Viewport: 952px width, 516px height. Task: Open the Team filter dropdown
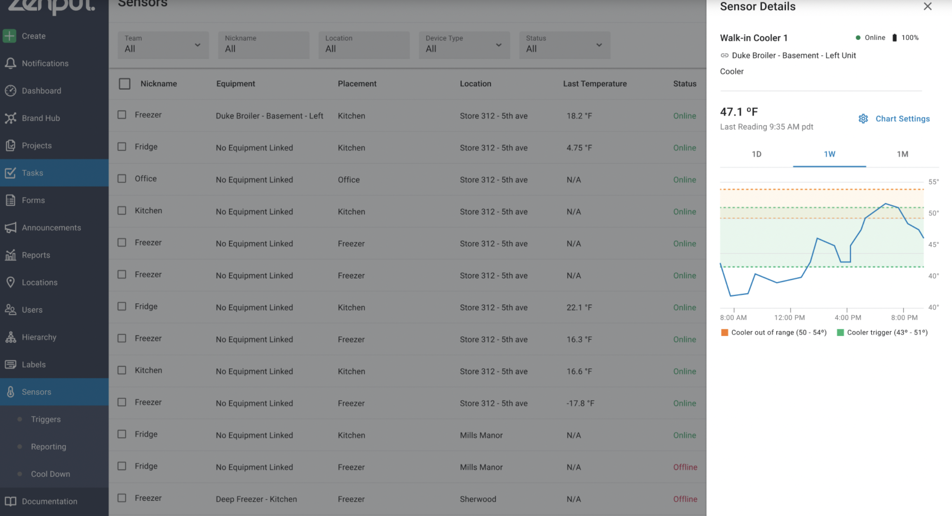[x=163, y=45]
